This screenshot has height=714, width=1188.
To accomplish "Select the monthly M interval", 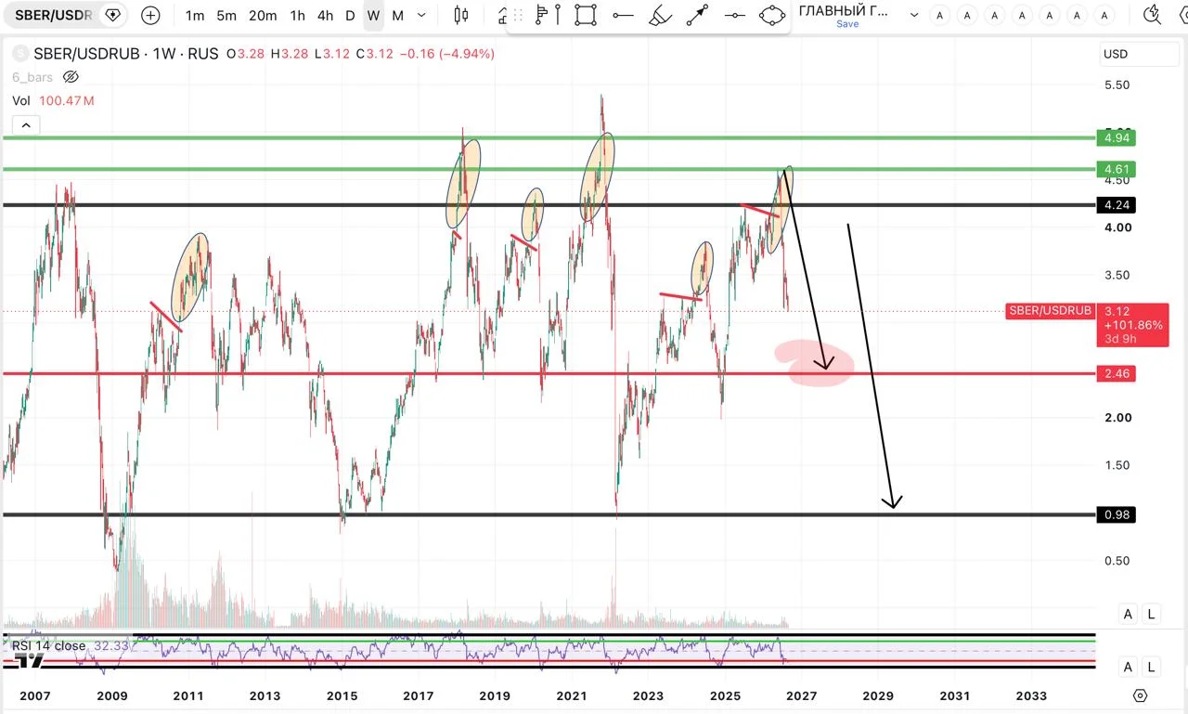I will [397, 15].
